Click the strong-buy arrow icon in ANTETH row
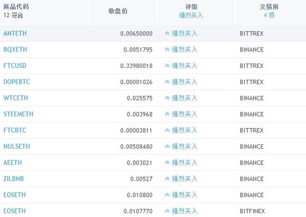Image resolution: width=306 pixels, height=217 pixels. 167,33
